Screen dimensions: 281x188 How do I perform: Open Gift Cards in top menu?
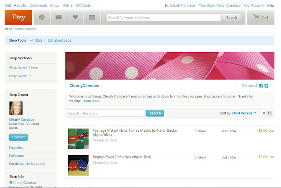pos(83,5)
